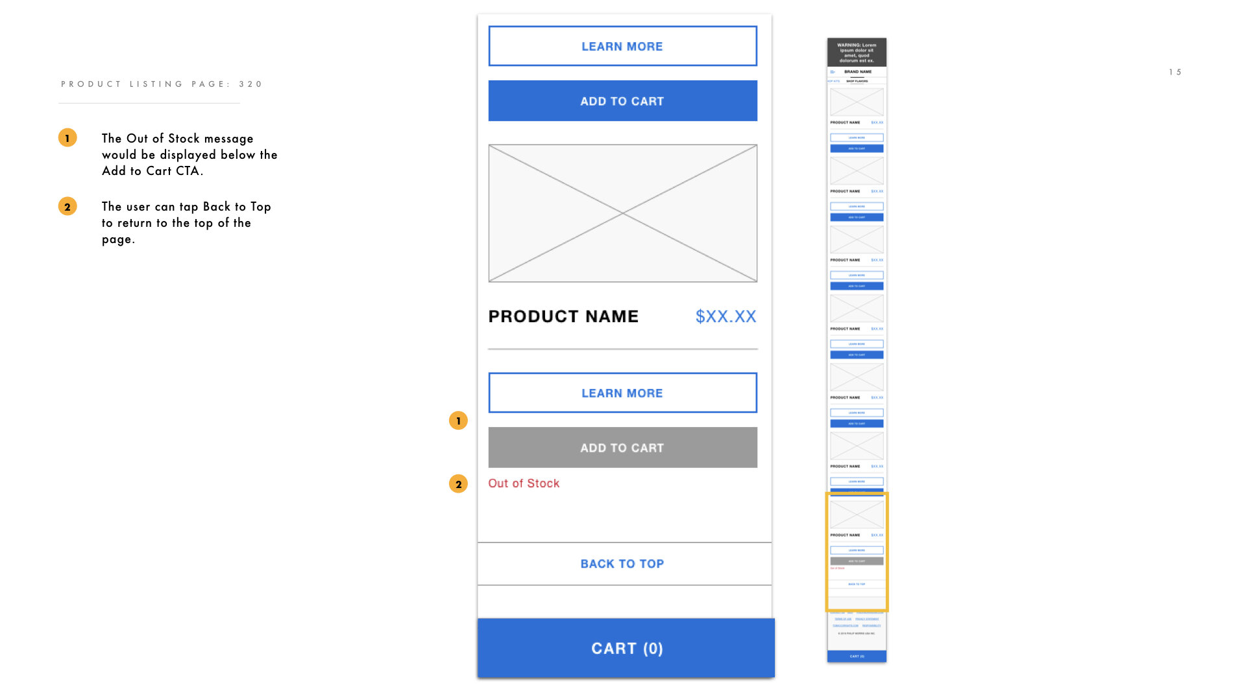This screenshot has height=700, width=1246.
Task: Click the red Out of Stock message
Action: [x=524, y=484]
